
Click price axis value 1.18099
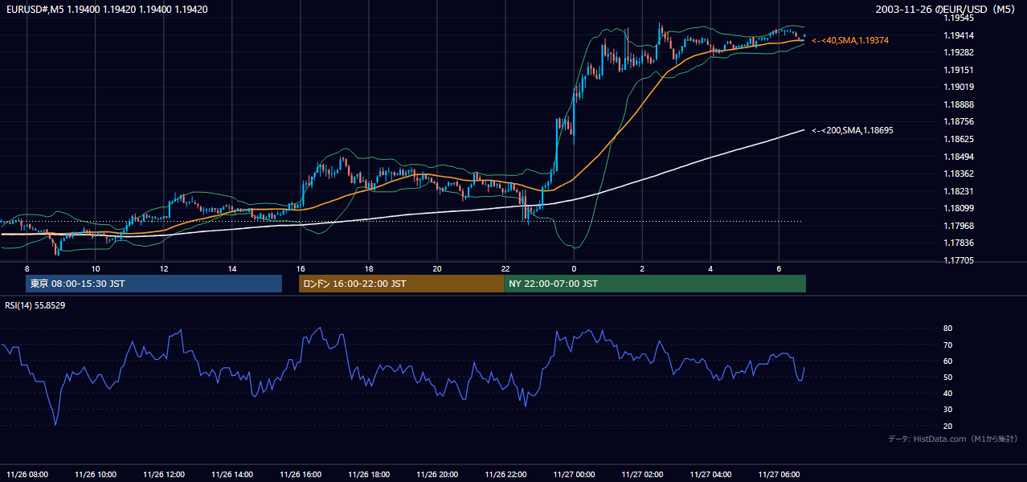coord(959,208)
